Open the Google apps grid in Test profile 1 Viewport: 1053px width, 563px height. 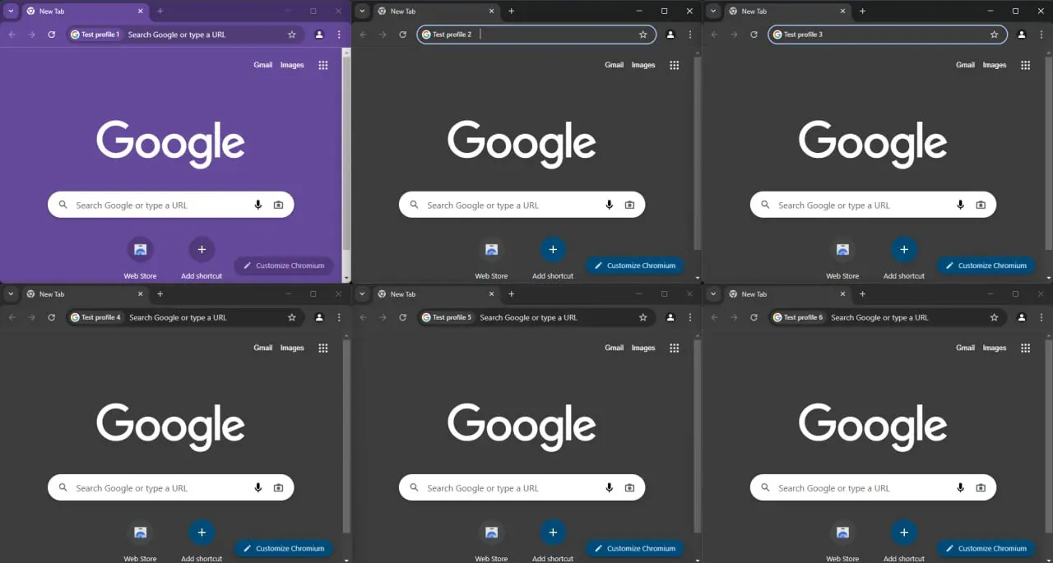(x=322, y=65)
